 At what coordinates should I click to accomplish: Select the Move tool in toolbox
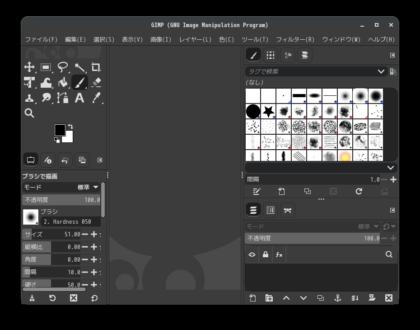29,67
